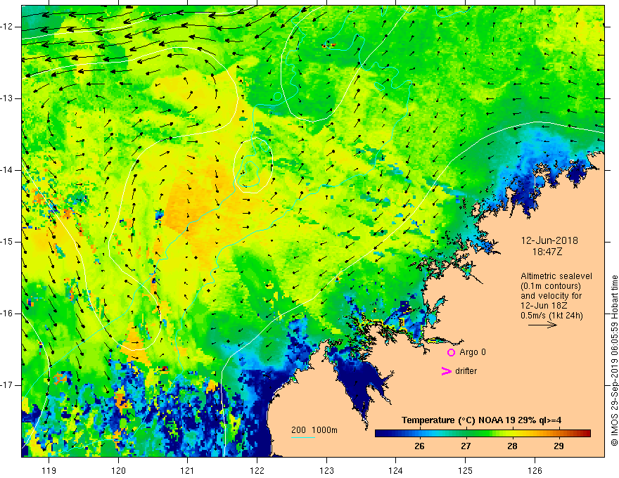
Task: Click the -14 latitude axis label
Action: pos(7,170)
